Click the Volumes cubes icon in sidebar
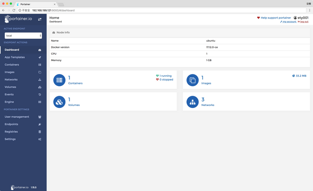 pyautogui.click(x=40, y=87)
